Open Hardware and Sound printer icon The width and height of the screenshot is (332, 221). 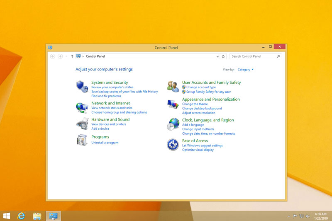click(82, 124)
